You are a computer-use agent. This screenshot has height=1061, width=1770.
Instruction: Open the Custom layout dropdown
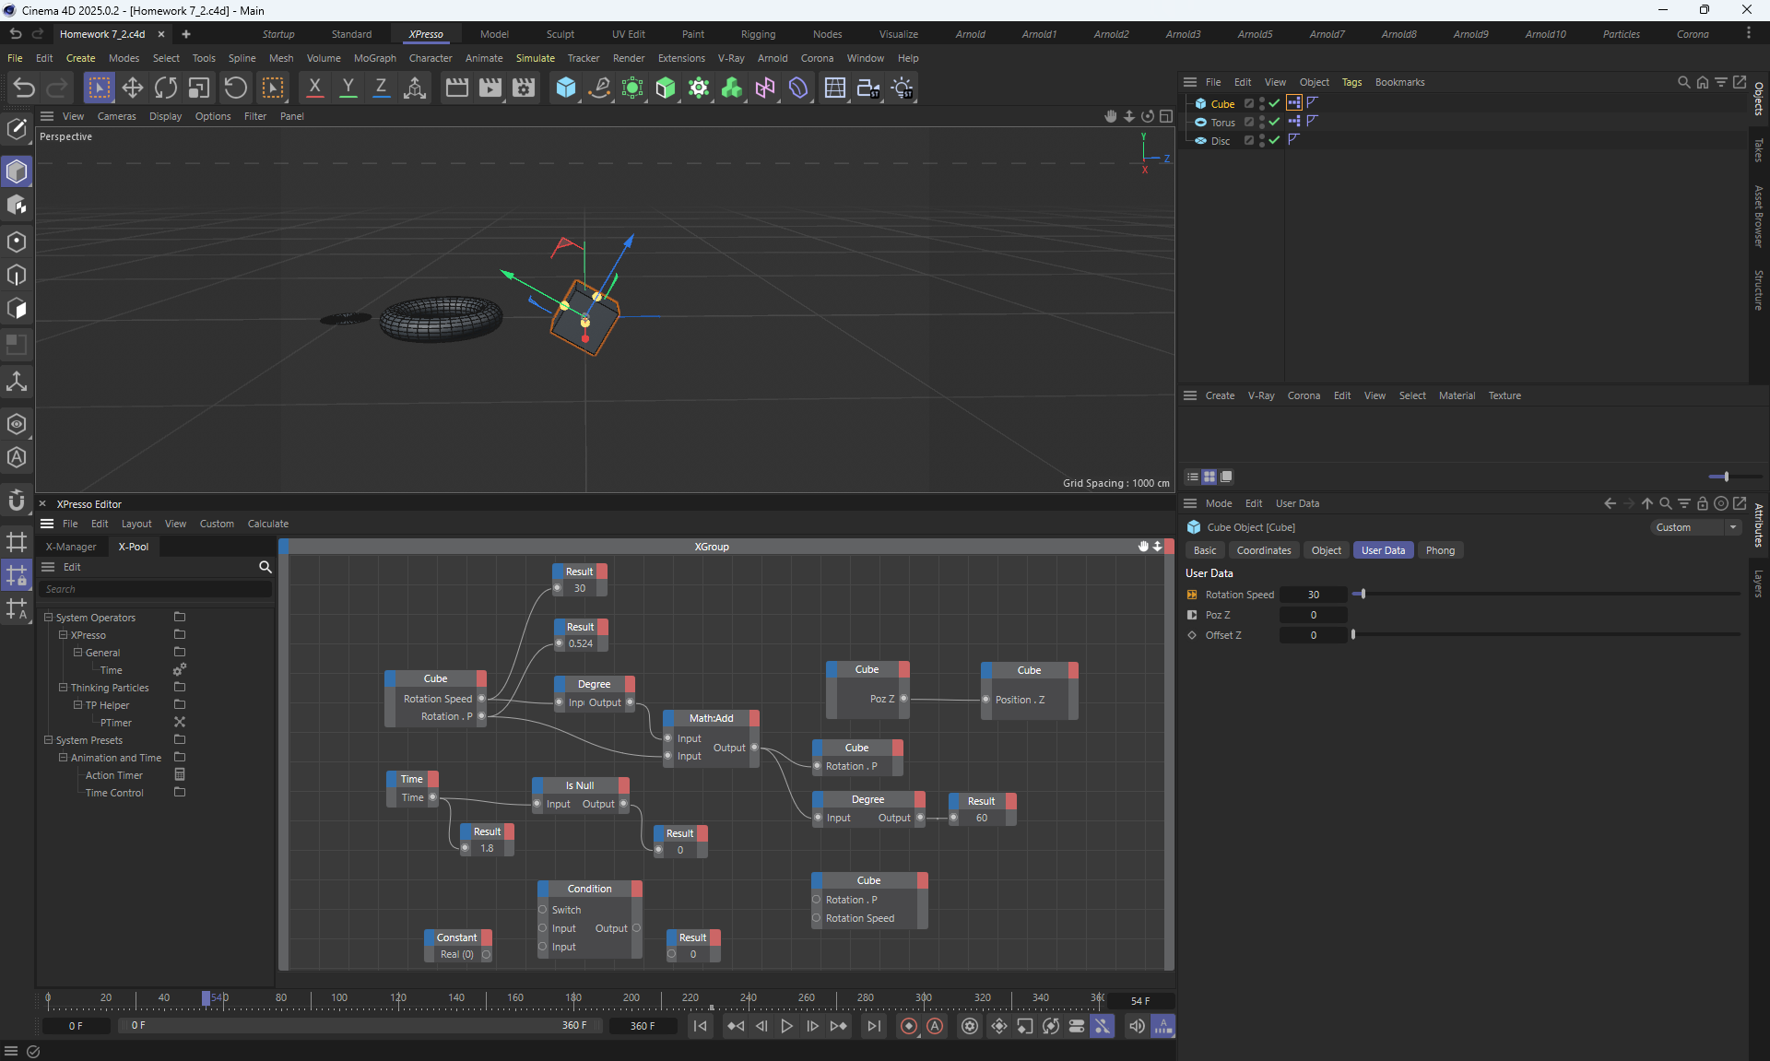click(x=1694, y=527)
